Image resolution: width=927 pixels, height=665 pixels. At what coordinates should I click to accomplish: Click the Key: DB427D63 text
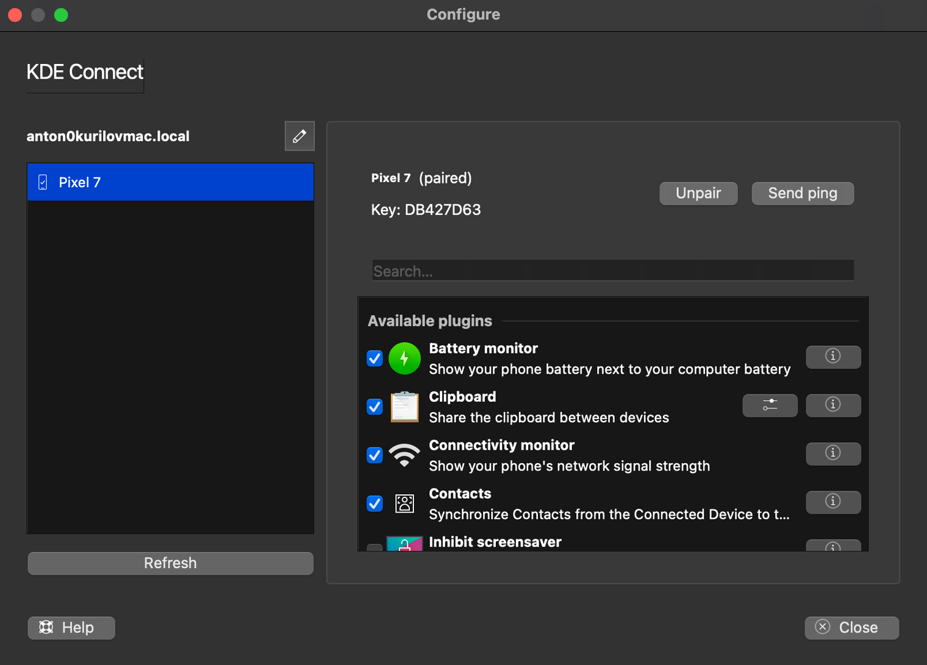pos(426,210)
